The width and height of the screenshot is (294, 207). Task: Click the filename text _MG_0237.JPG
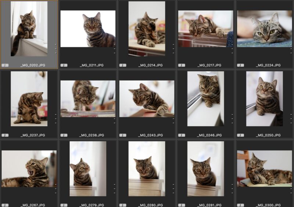click(x=33, y=135)
